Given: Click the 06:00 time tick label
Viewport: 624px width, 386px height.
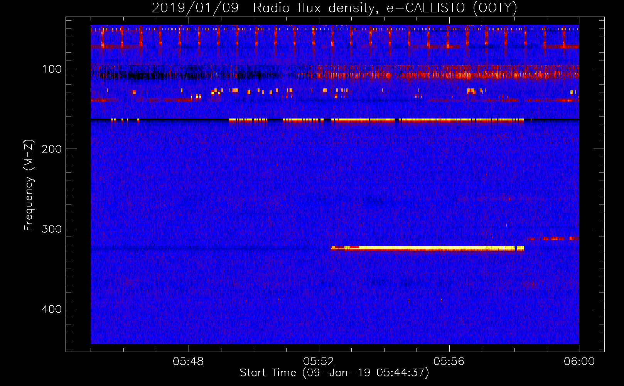Looking at the screenshot, I should tap(579, 362).
